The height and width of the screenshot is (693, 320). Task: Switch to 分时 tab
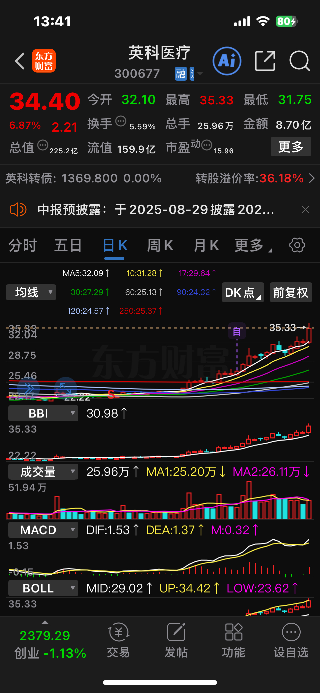click(22, 246)
